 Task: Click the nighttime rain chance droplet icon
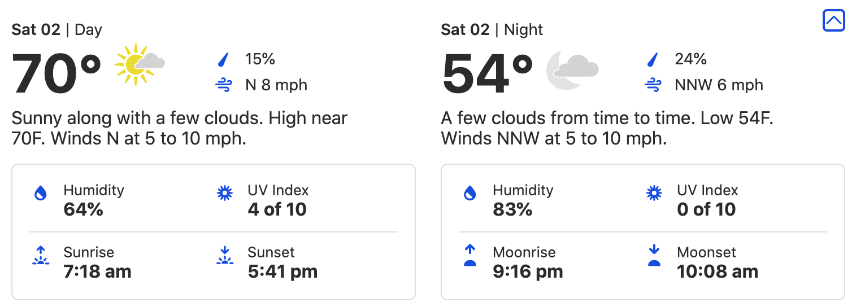coord(653,59)
